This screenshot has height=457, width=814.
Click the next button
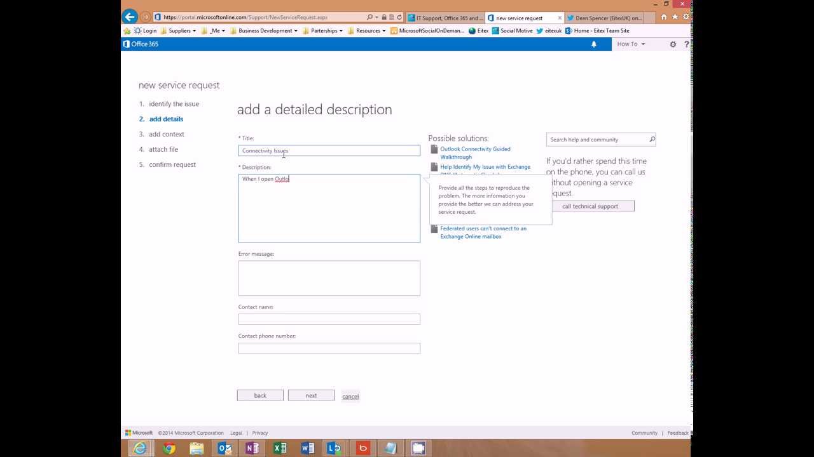click(x=311, y=395)
